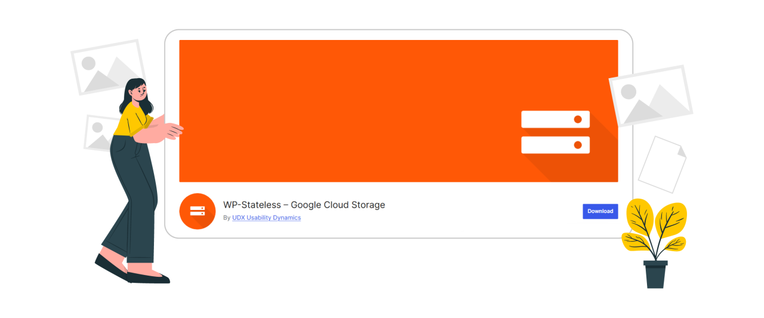Click the blue Download button
Viewport: 764px width, 318px height.
[x=600, y=211]
